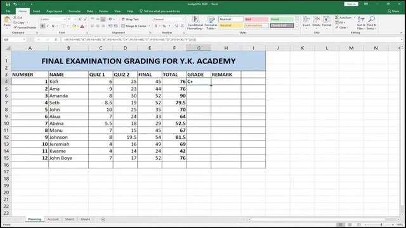
Task: Click the Increase Decimal icon
Action: (176, 26)
